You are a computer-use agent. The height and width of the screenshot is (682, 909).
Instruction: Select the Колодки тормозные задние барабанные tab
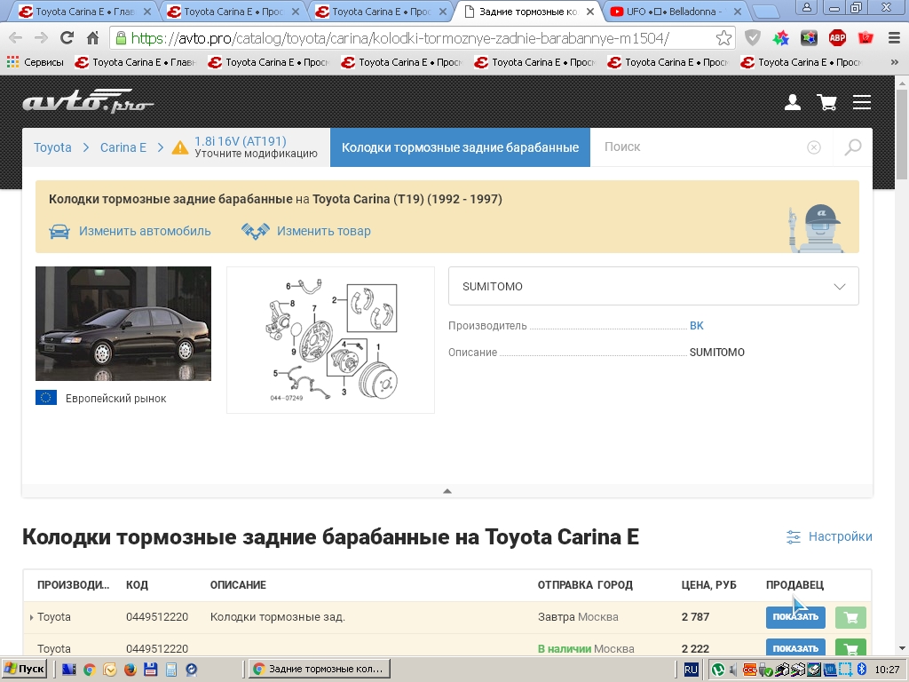point(460,147)
